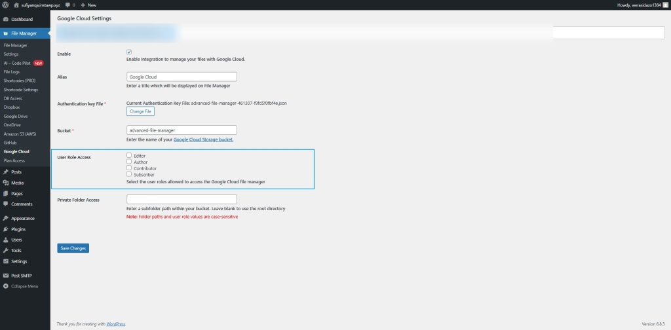671x330 pixels.
Task: Tick the Contributor role checkbox
Action: pyautogui.click(x=129, y=168)
